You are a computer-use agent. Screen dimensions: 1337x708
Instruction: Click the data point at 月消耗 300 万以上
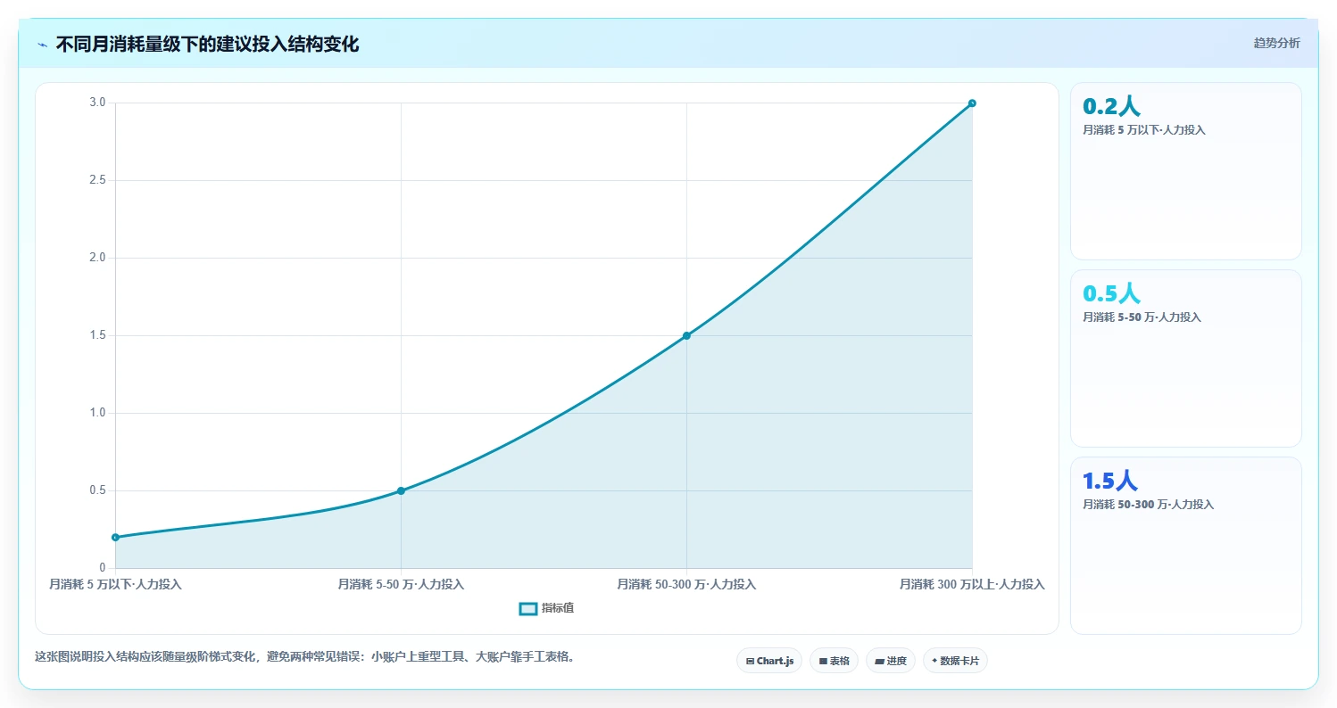[972, 103]
